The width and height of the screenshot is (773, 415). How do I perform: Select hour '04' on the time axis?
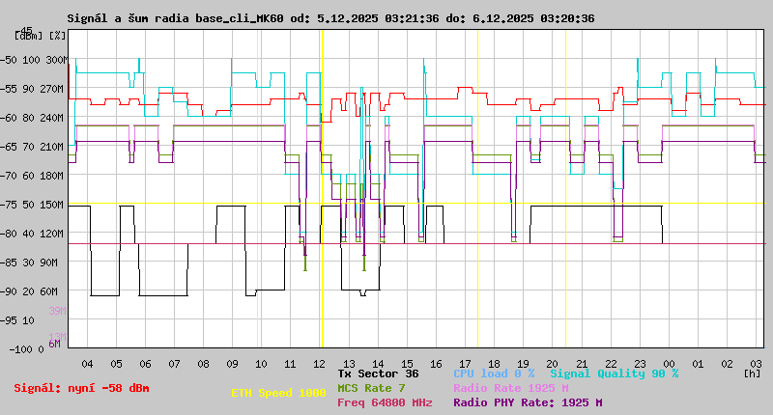[87, 363]
